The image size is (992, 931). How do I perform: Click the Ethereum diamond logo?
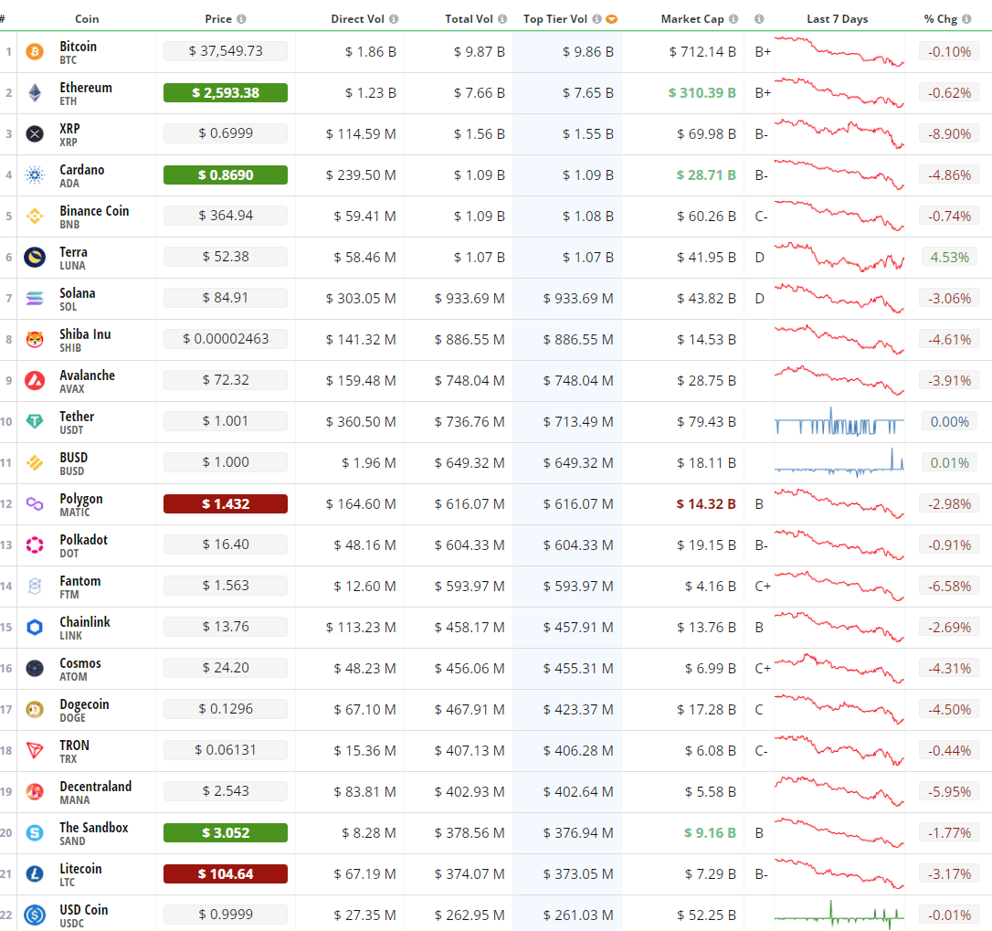point(35,93)
